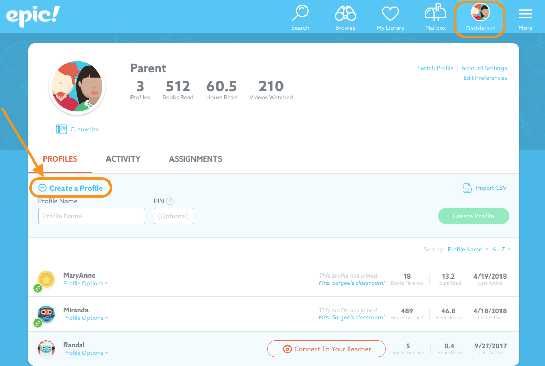Click the green Create Profile button
Viewport: 545px width, 366px height.
(473, 216)
